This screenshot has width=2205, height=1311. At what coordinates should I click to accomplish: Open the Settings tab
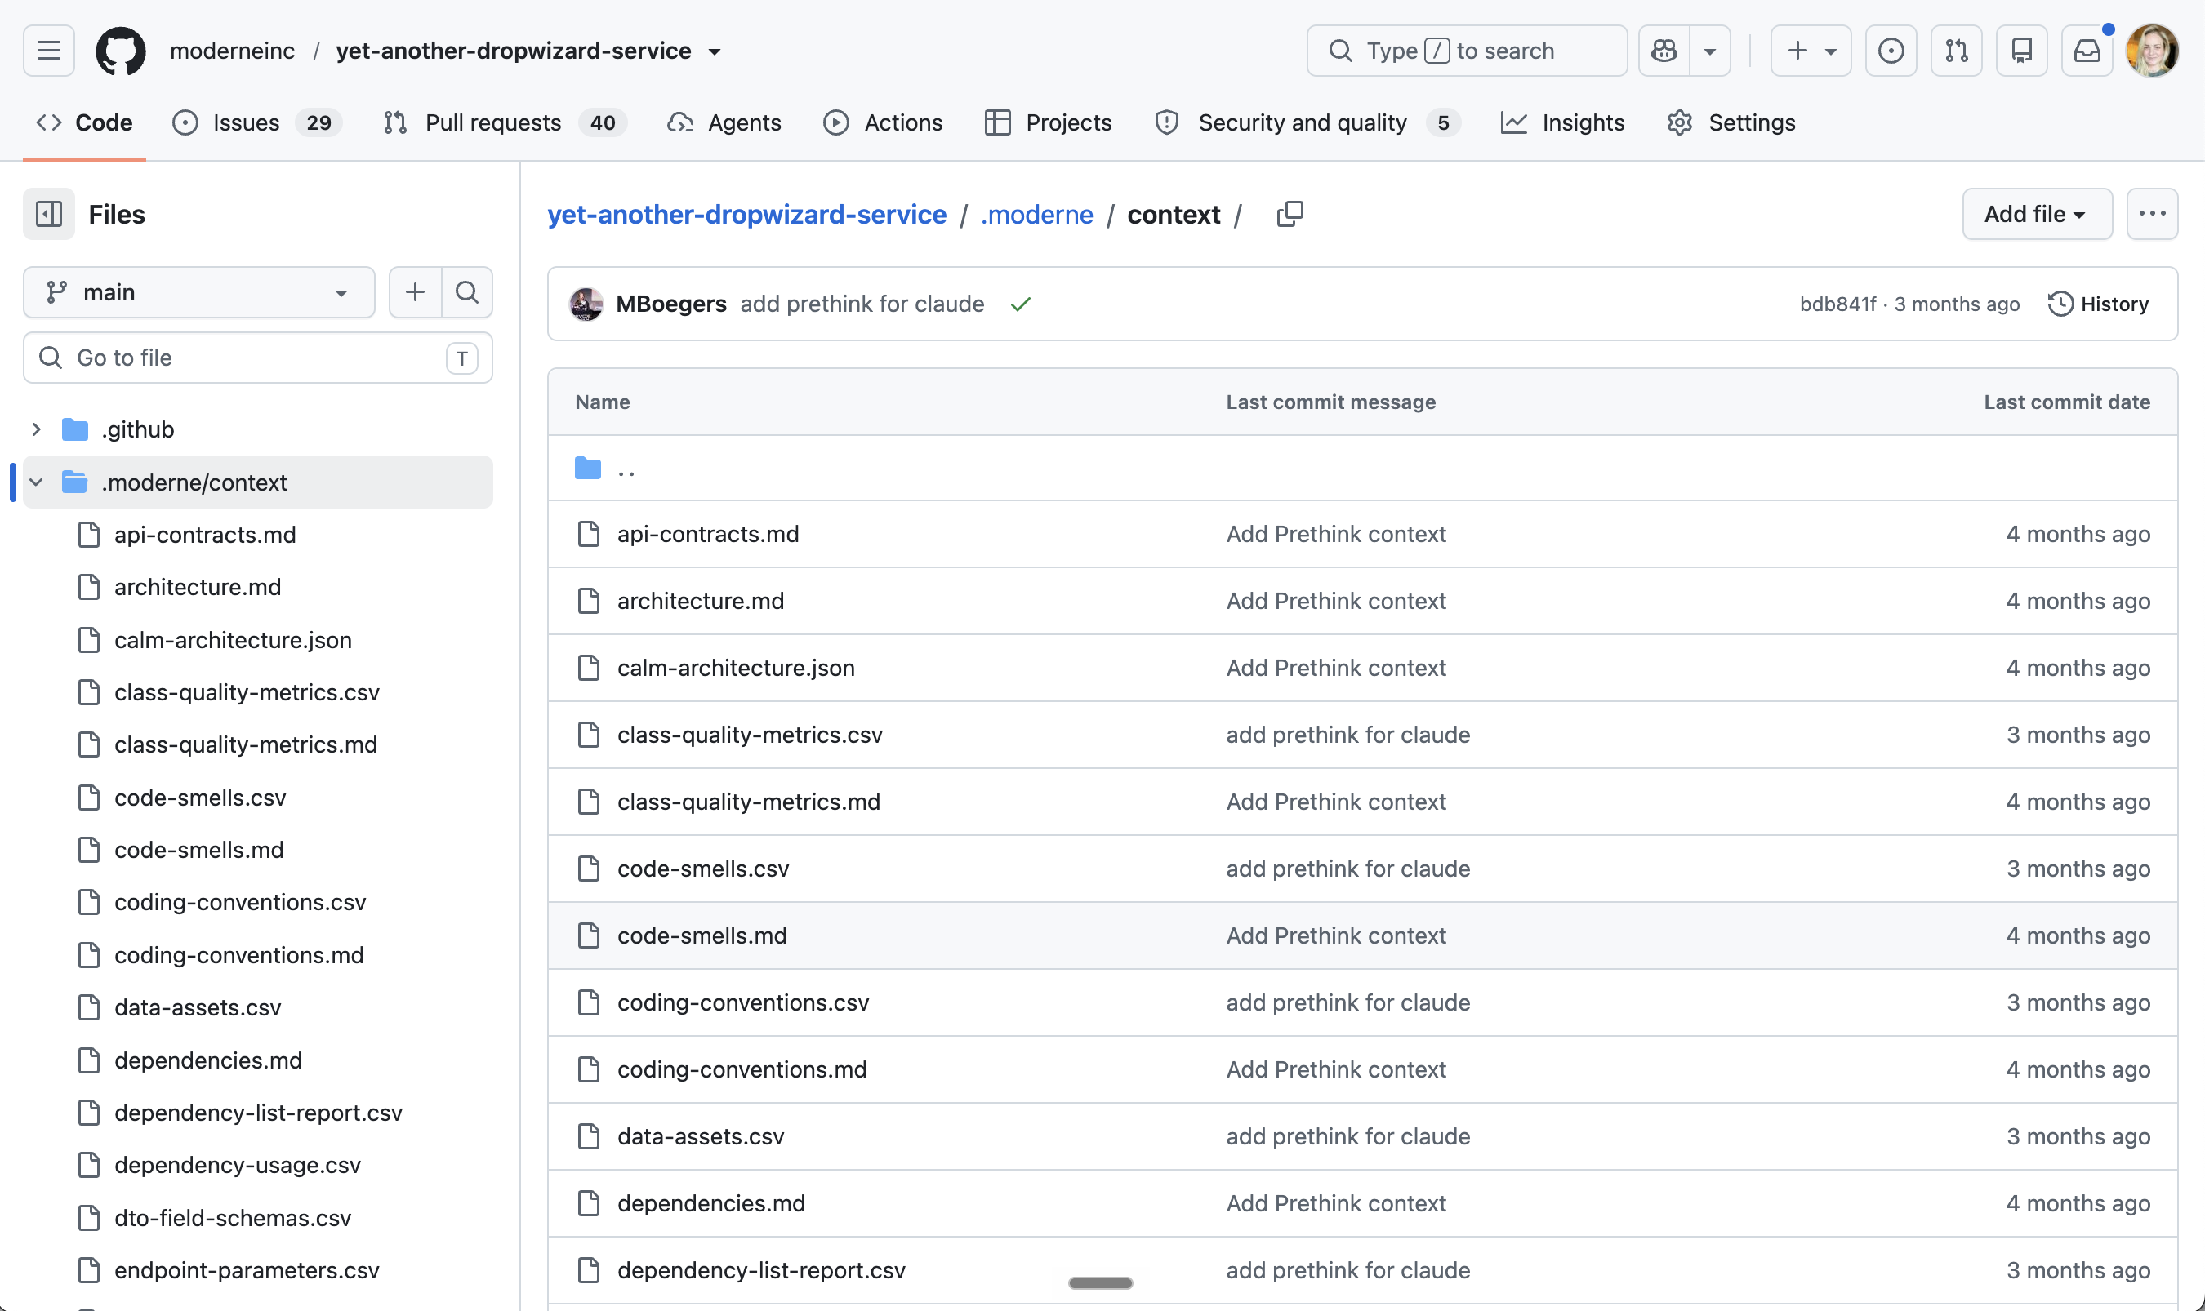coord(1731,122)
